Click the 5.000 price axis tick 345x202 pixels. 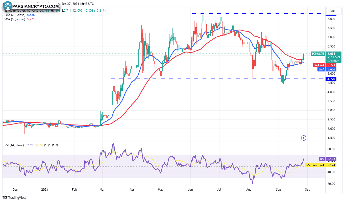click(x=331, y=74)
